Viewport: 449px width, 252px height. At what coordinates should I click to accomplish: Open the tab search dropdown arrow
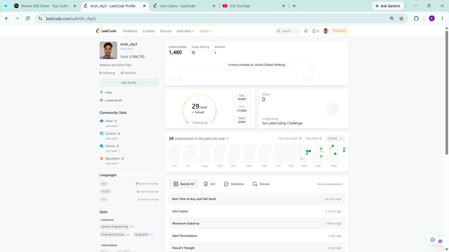point(5,6)
